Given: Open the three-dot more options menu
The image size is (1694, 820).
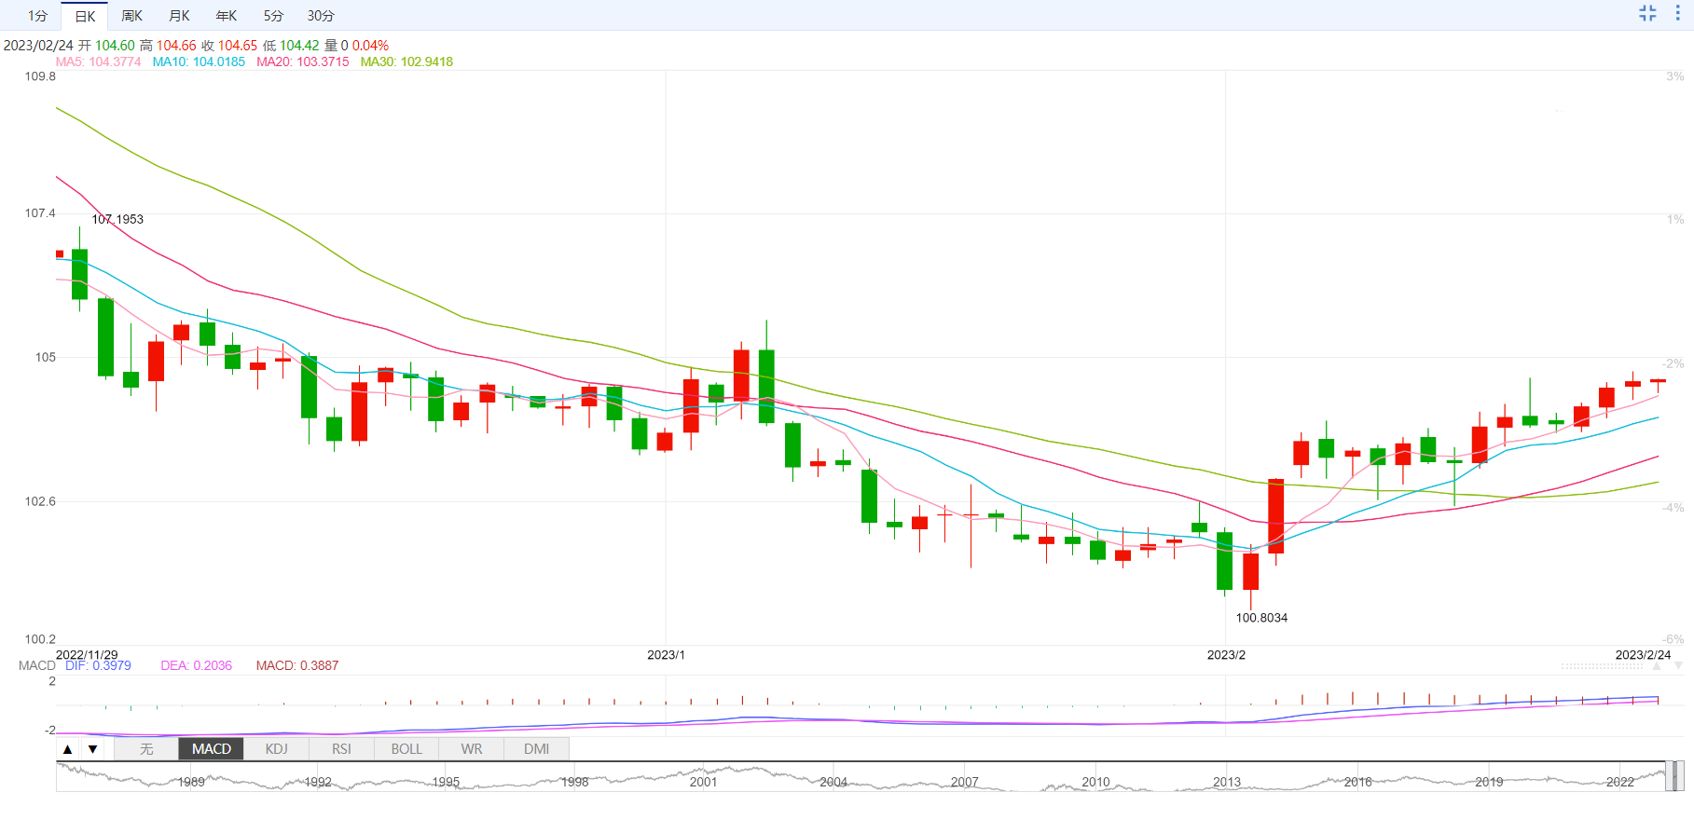Looking at the screenshot, I should pyautogui.click(x=1677, y=13).
